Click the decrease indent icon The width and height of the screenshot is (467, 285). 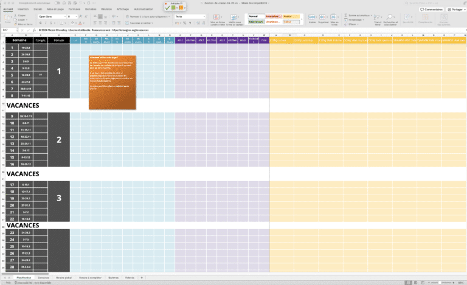coord(114,23)
